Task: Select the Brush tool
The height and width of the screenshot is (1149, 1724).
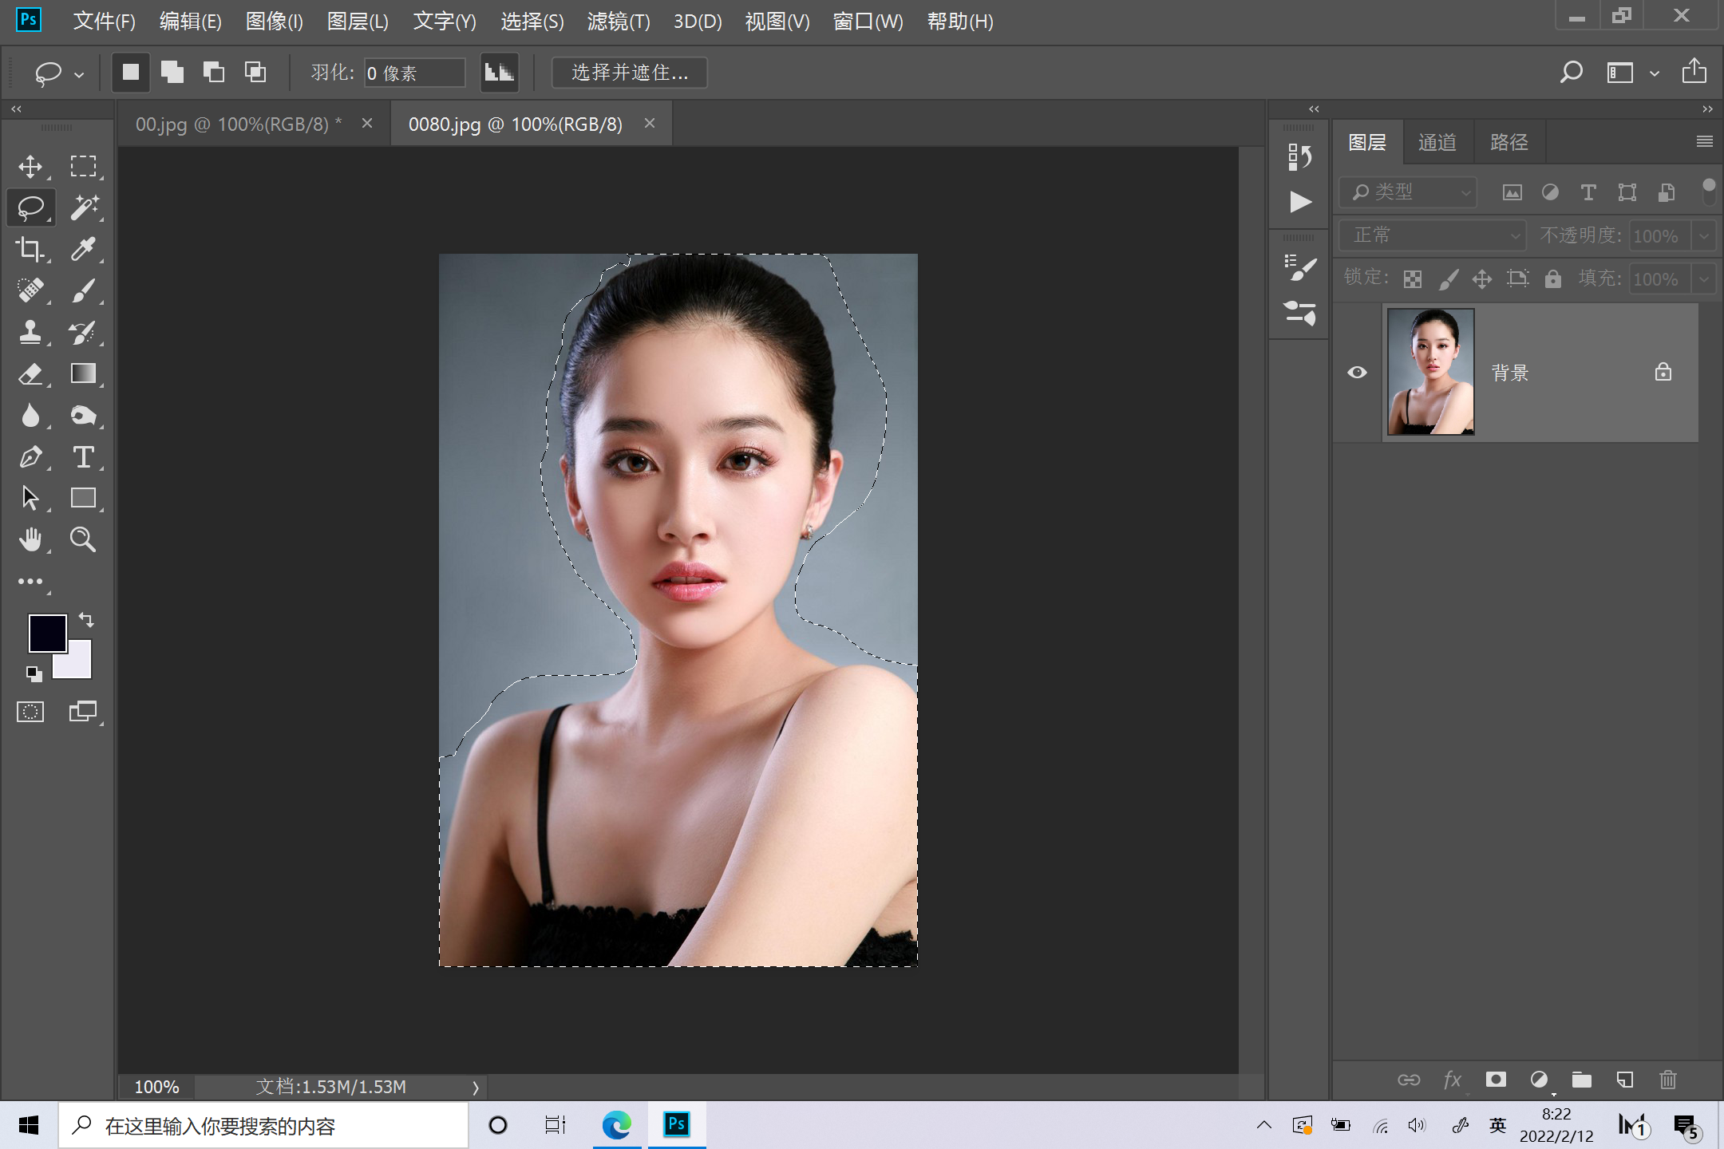Action: pos(83,290)
